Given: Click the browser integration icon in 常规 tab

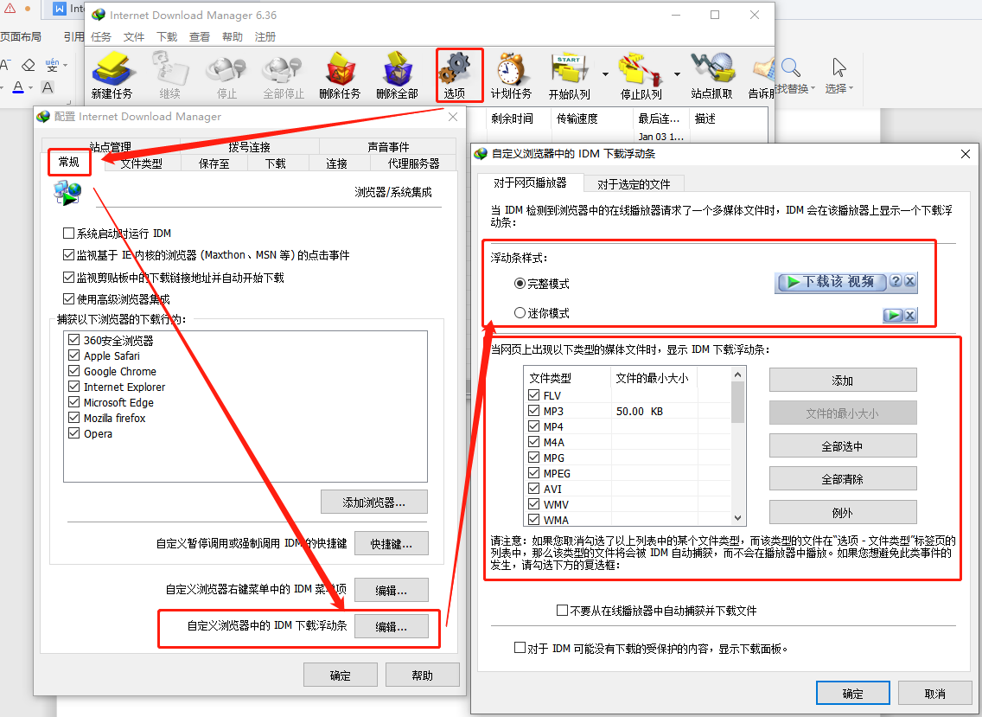Looking at the screenshot, I should pyautogui.click(x=67, y=193).
